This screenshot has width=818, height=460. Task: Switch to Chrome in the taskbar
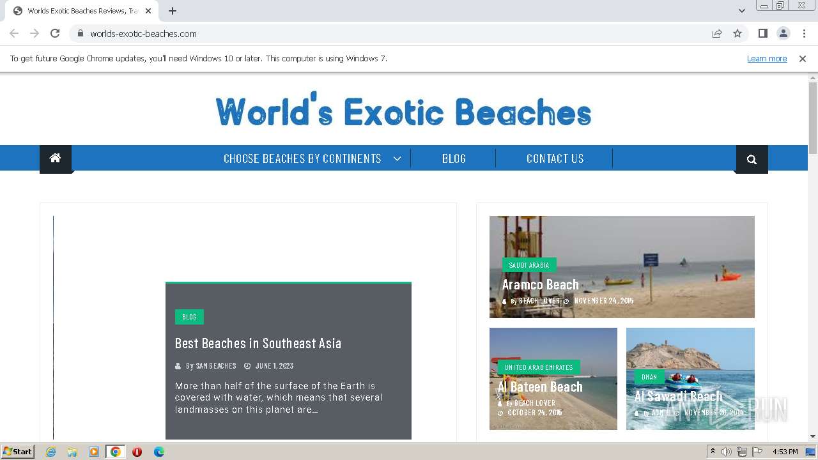click(116, 452)
